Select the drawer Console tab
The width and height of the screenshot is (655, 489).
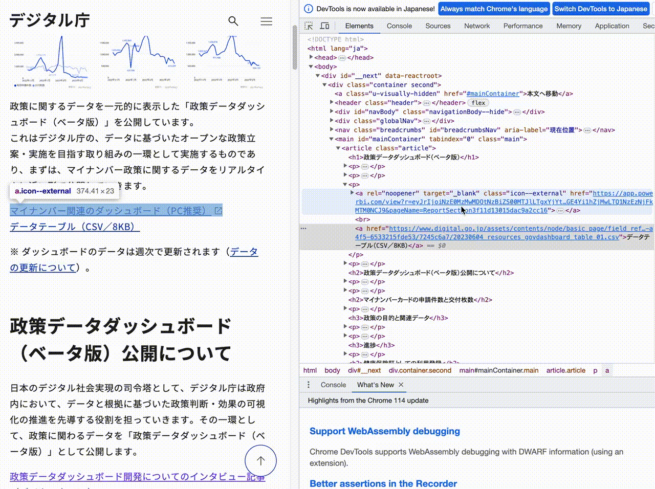click(x=333, y=385)
